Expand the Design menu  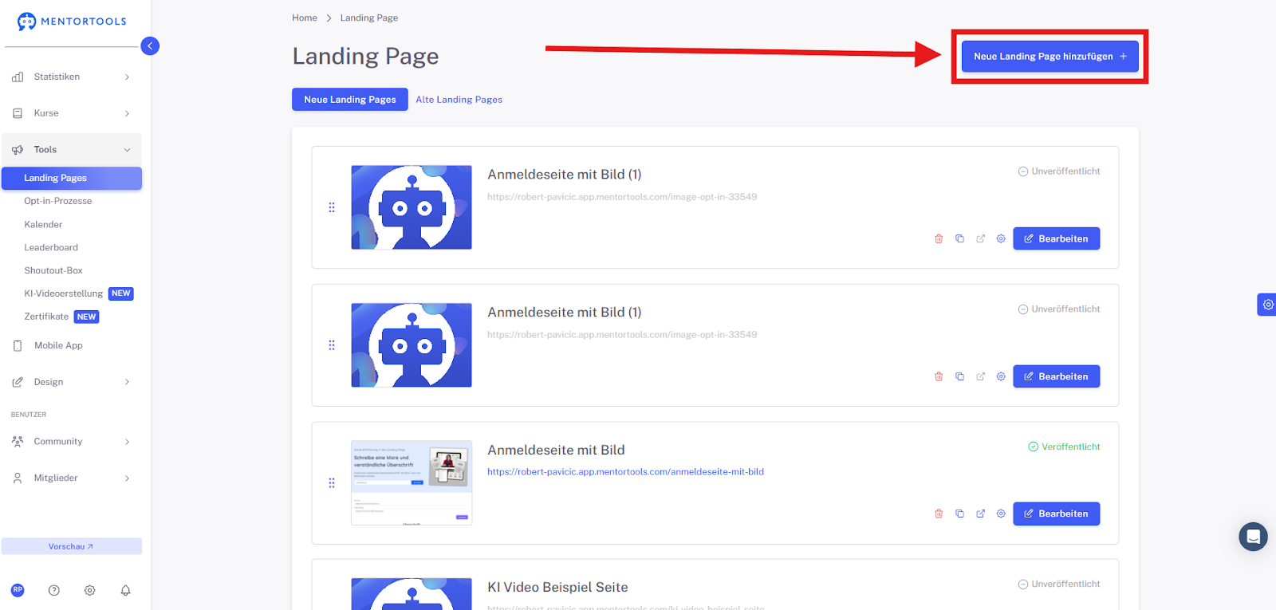[72, 382]
